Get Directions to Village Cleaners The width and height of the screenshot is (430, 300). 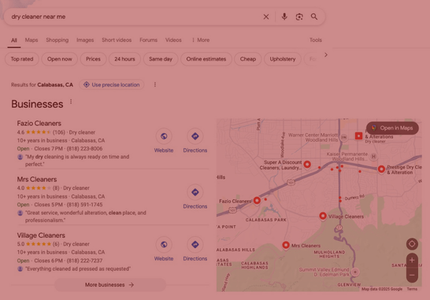coord(195,244)
